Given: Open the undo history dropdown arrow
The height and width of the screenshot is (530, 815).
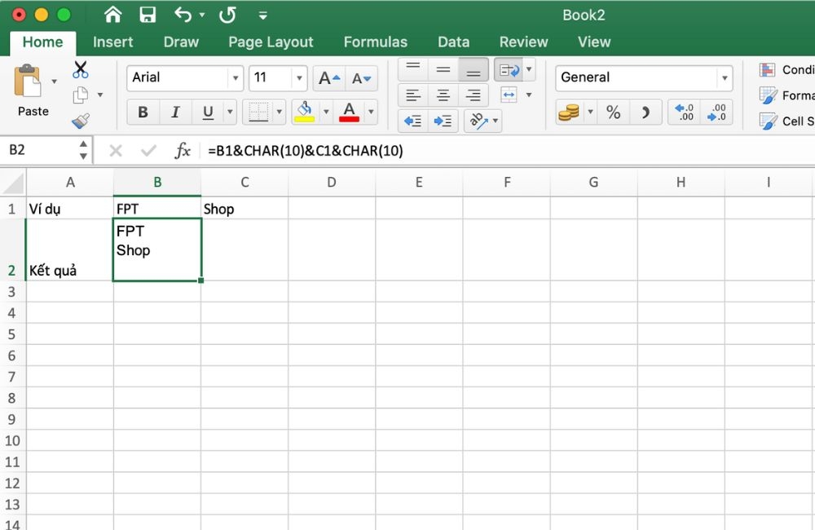Looking at the screenshot, I should click(202, 15).
